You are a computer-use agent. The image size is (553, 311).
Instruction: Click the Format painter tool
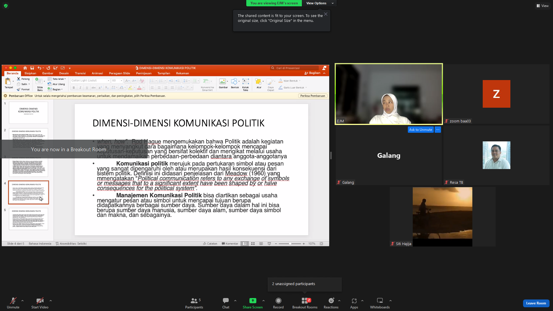click(x=23, y=90)
